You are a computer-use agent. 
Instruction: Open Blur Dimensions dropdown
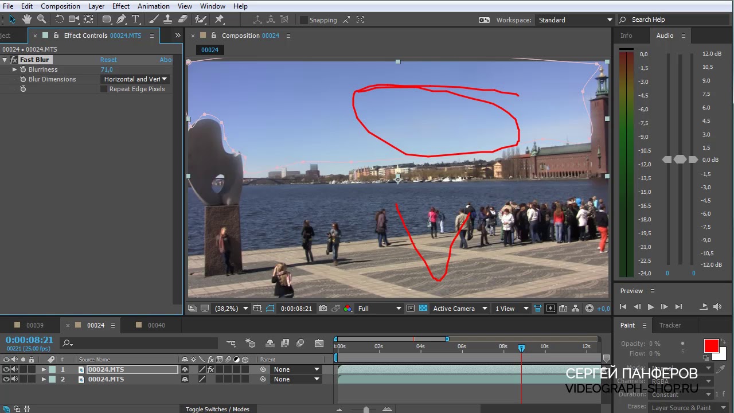[135, 79]
